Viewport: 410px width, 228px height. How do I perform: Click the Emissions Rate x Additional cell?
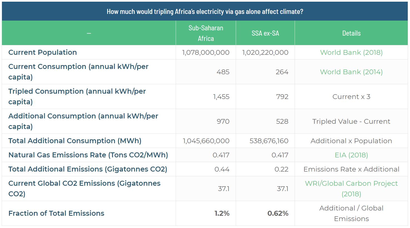point(351,169)
